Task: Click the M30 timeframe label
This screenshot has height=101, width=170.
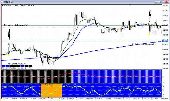Action: coord(15,68)
